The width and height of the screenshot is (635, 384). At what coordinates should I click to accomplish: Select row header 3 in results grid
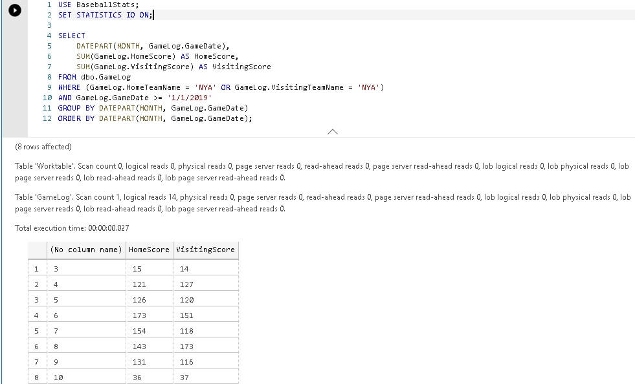coord(37,300)
